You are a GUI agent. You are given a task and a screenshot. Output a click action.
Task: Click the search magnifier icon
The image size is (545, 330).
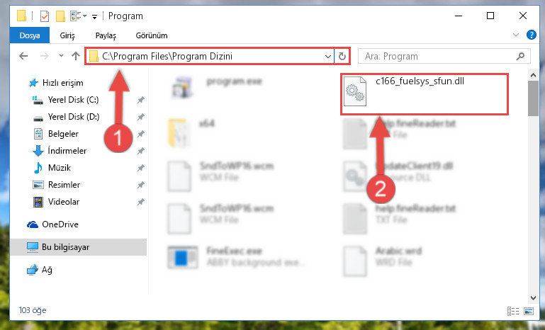tap(520, 56)
